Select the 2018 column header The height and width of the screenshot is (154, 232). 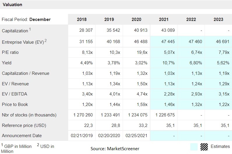pos(82,20)
